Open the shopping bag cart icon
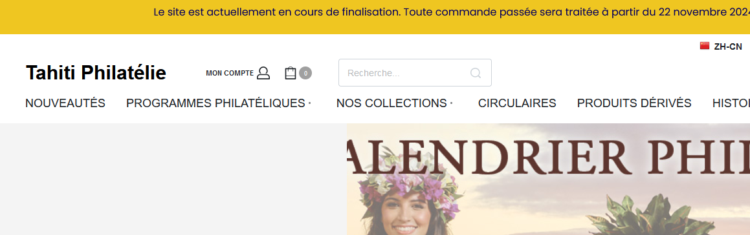 pyautogui.click(x=291, y=73)
